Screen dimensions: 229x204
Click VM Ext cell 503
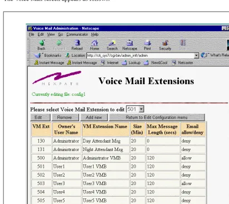point(41,183)
